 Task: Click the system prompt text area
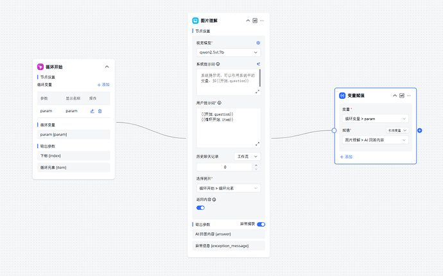(225, 78)
